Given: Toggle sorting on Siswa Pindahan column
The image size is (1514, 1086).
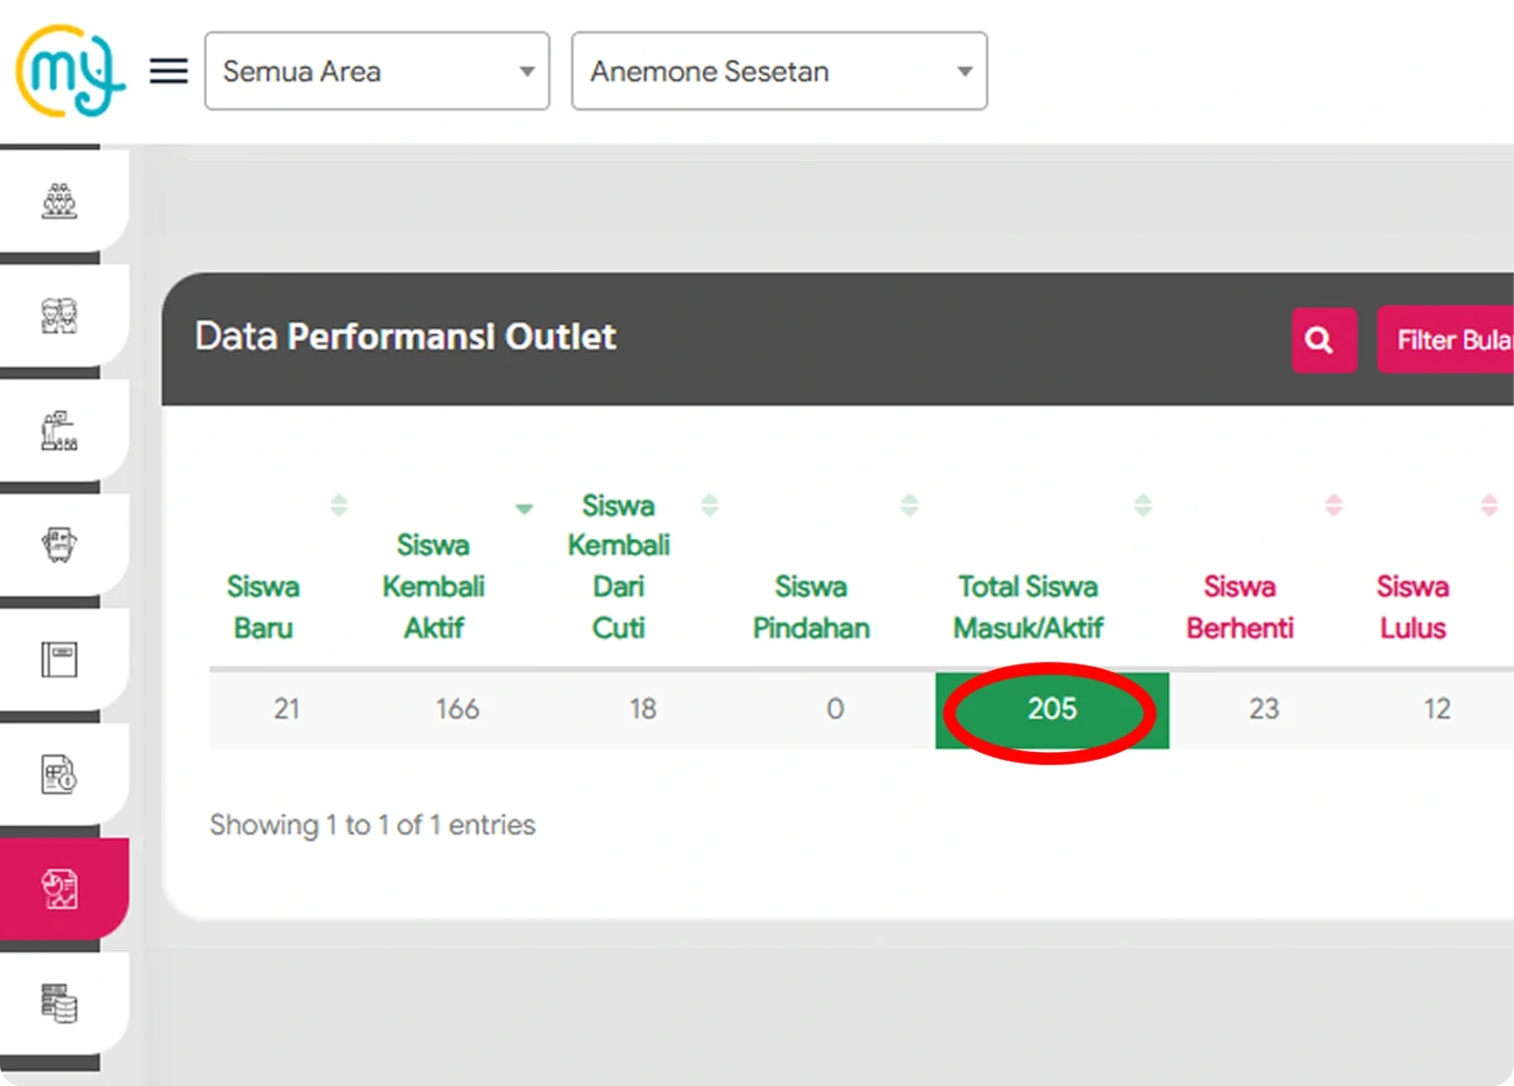Looking at the screenshot, I should [909, 505].
